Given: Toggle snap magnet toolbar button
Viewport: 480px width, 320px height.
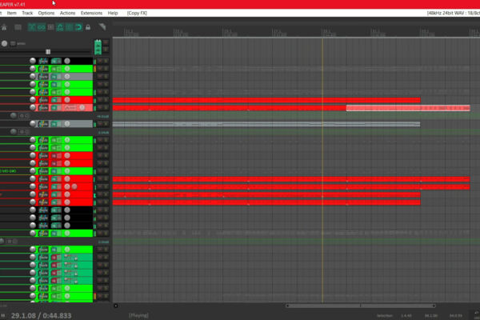Looking at the screenshot, I should pyautogui.click(x=78, y=27).
